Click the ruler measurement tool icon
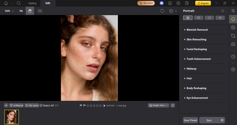This screenshot has height=125, width=237. coord(40,11)
